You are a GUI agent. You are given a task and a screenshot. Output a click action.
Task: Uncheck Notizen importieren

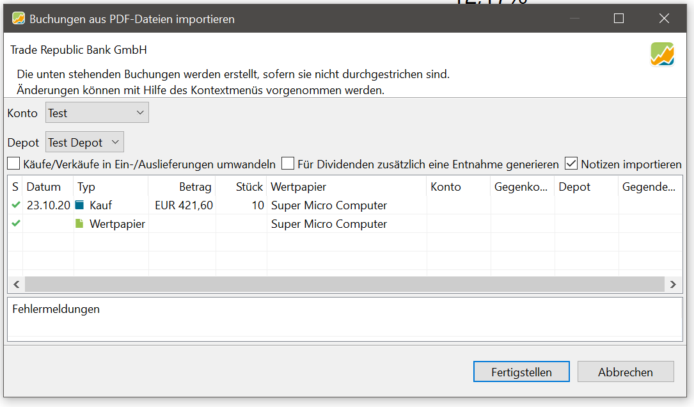(x=571, y=164)
